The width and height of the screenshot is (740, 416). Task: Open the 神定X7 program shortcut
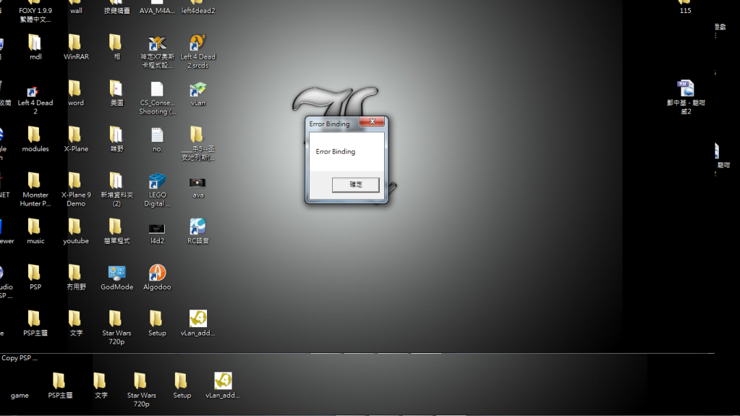click(x=157, y=43)
